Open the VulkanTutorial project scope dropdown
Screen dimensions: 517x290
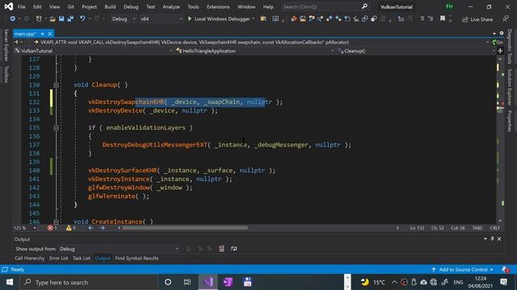coord(94,51)
